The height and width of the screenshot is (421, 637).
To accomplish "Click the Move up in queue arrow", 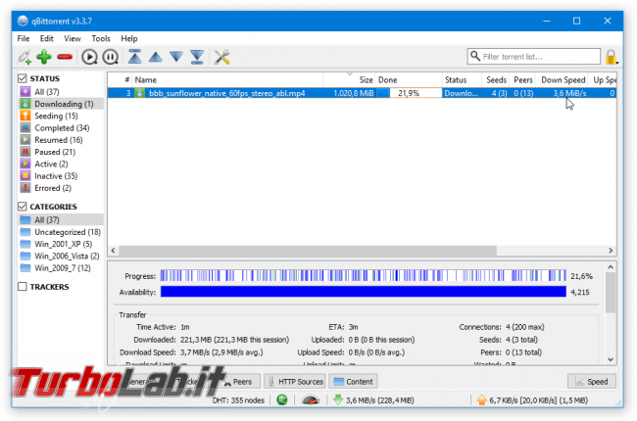I will [x=156, y=57].
